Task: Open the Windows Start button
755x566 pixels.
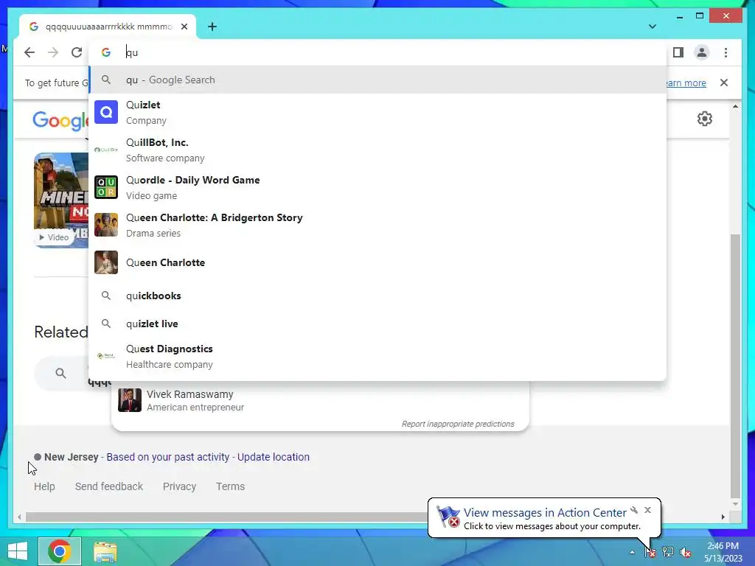Action: 18,551
